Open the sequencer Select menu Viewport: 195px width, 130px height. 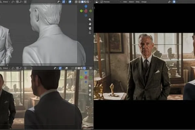click(131, 2)
